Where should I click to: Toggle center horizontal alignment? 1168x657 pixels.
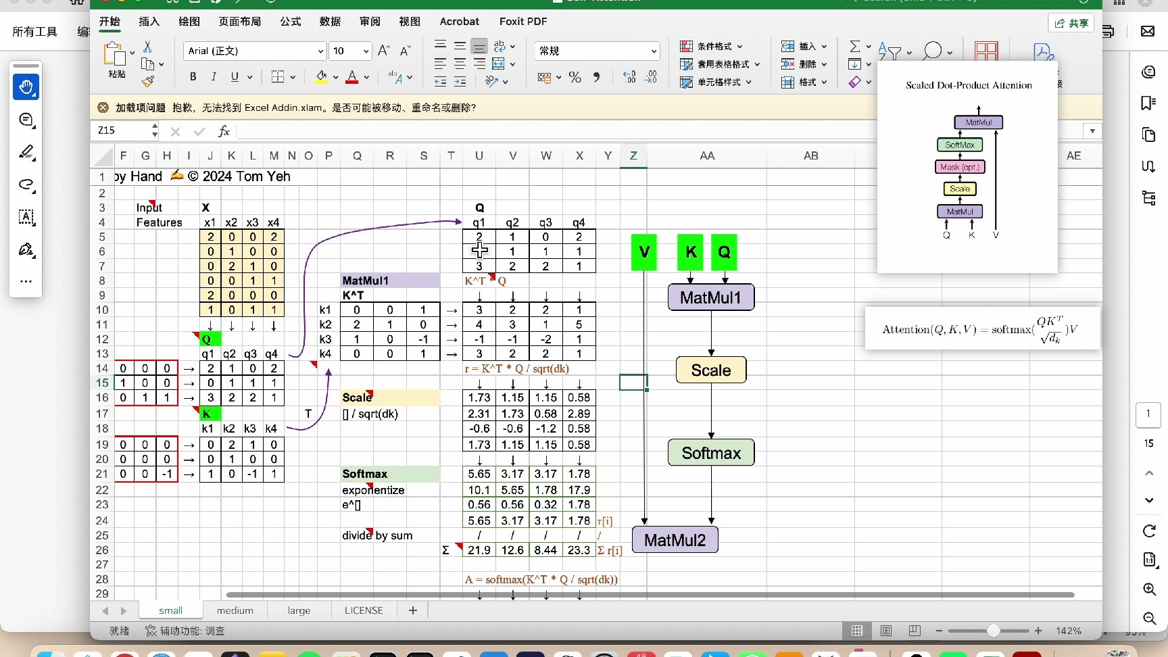point(460,64)
